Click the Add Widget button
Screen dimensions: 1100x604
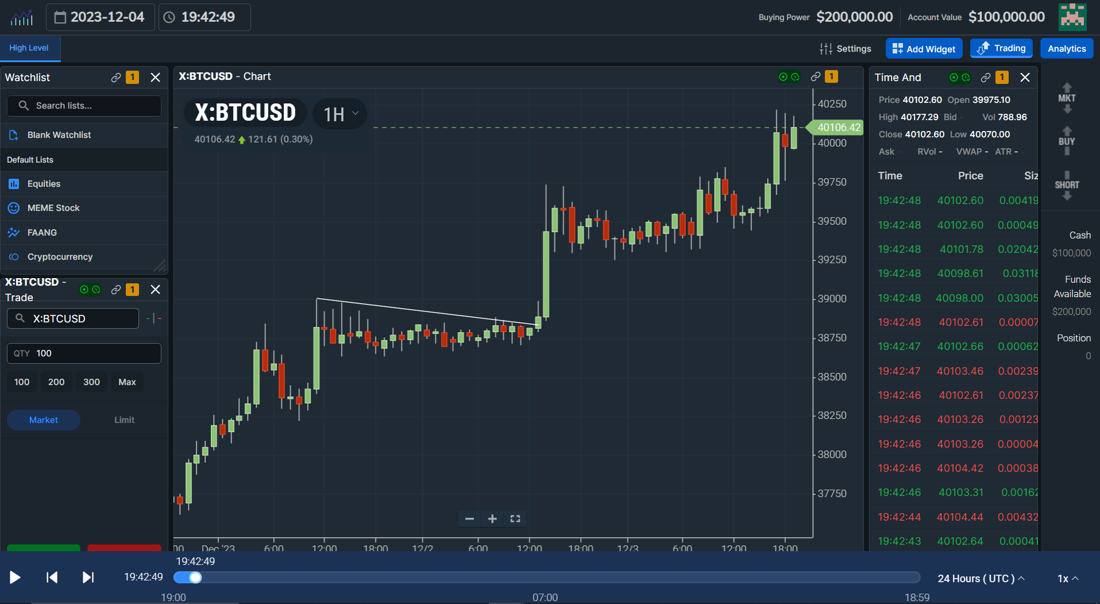coord(923,48)
